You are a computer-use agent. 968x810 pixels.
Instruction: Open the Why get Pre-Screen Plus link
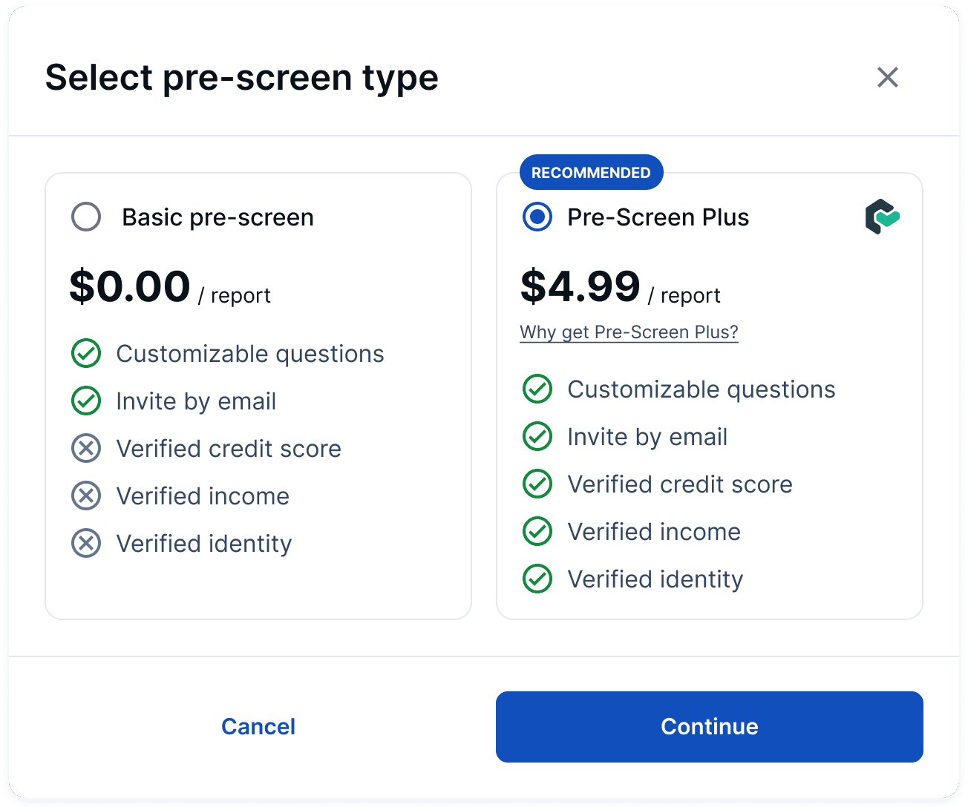click(x=629, y=332)
